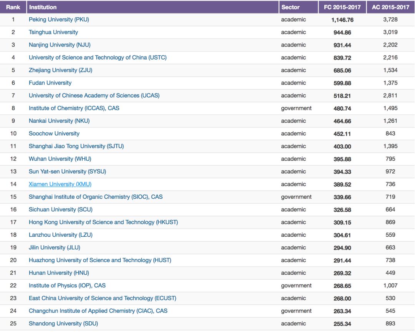This screenshot has height=332, width=415.
Task: Sort by the Rank column header
Action: point(13,7)
